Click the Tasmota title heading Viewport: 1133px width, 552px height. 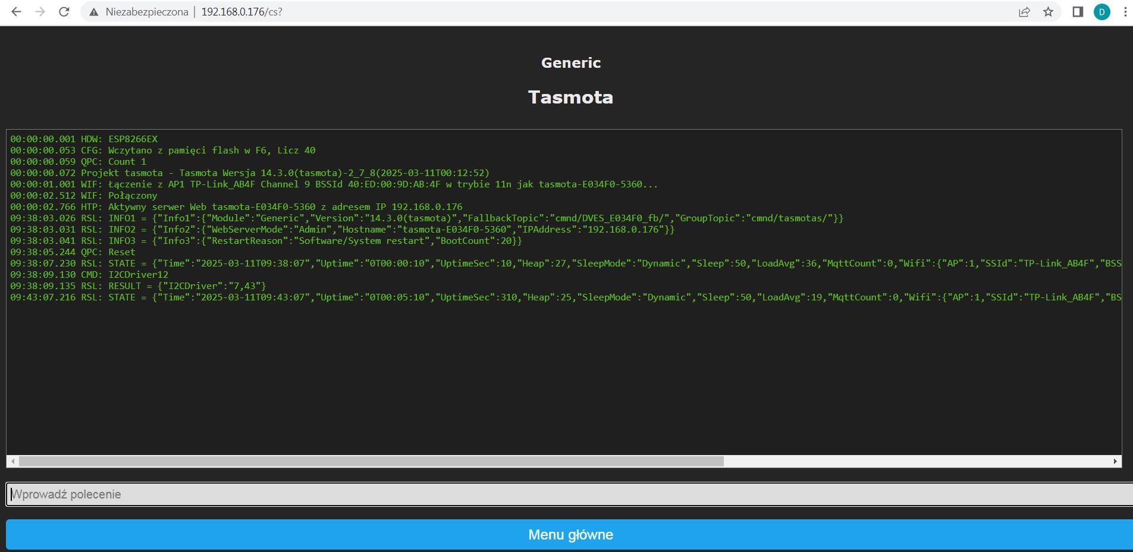click(570, 97)
